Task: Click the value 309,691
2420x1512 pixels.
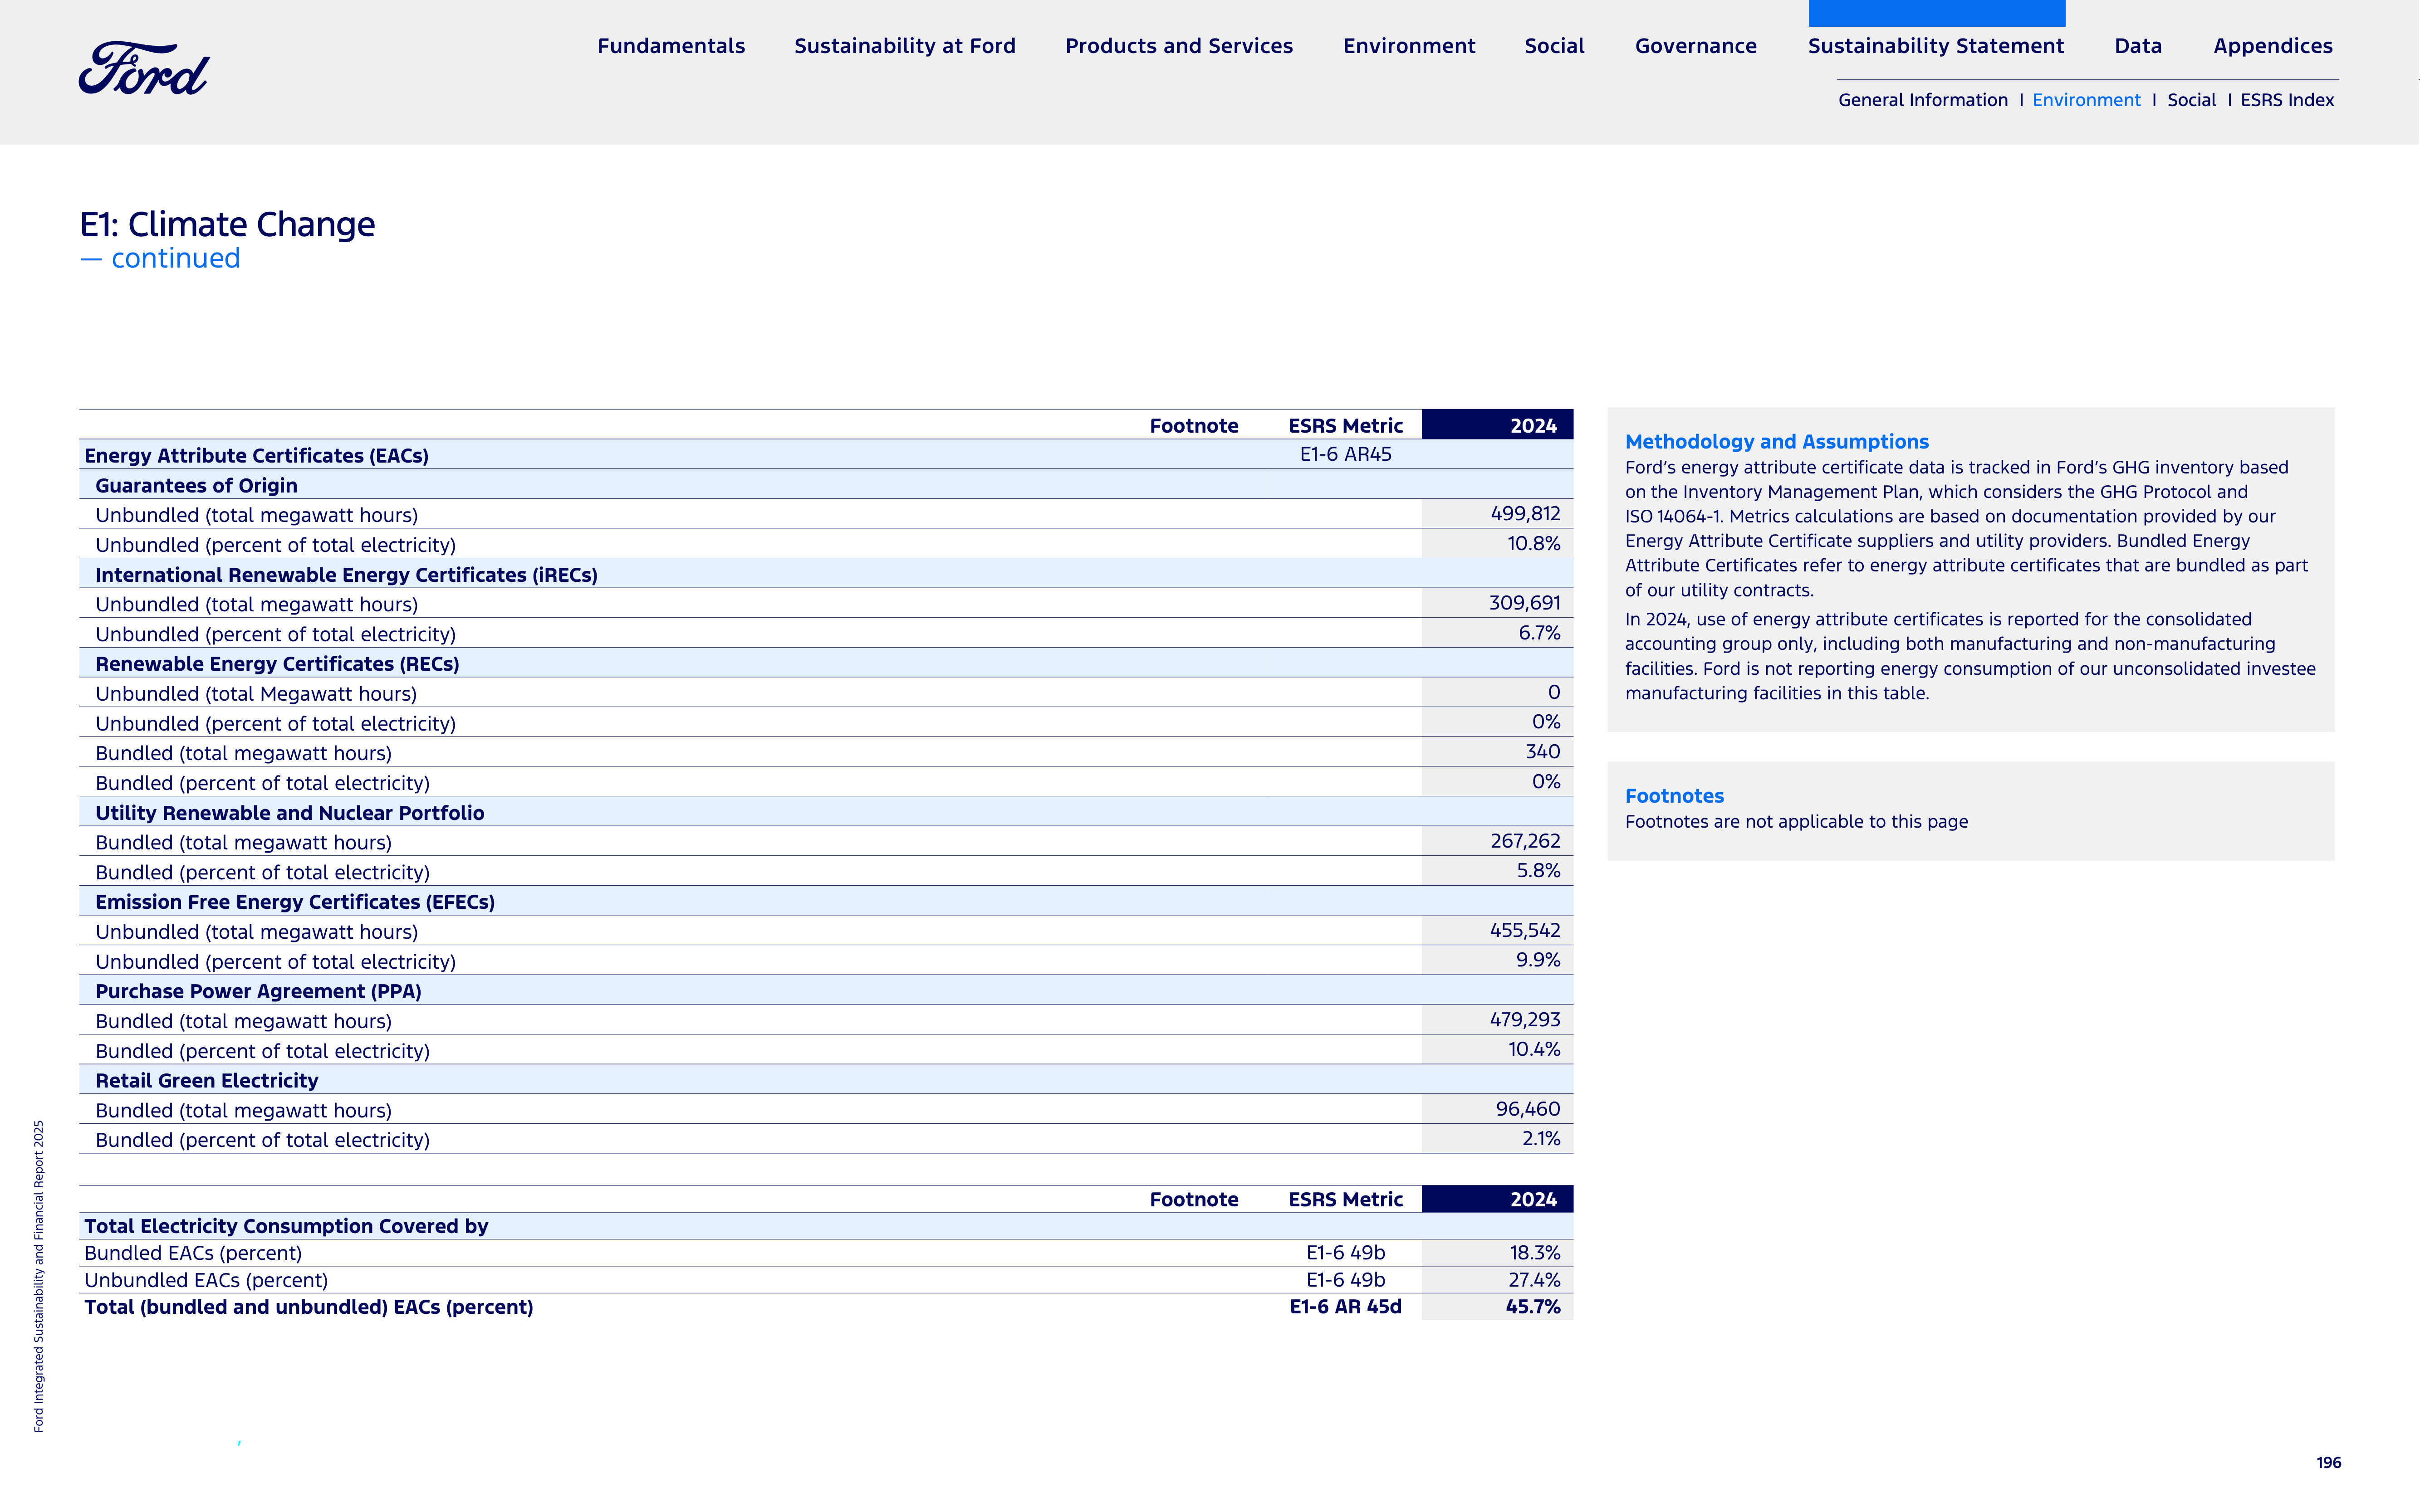Action: [1524, 603]
